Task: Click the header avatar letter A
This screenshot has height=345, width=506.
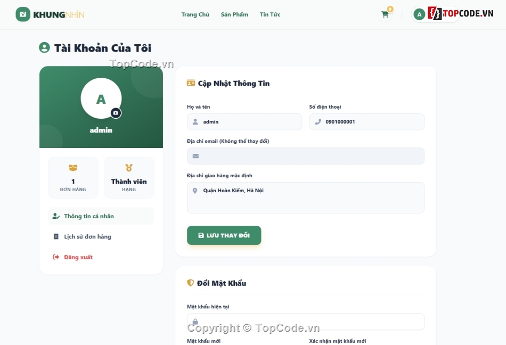Action: coord(419,14)
